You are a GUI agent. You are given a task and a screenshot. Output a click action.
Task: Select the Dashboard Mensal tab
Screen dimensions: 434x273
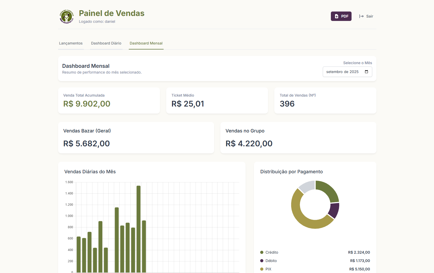point(146,43)
